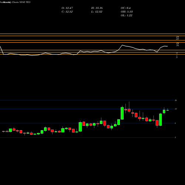Click the 'O: 12.47' open value
This screenshot has width=185, height=185.
pos(67,8)
